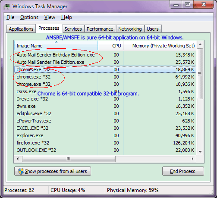Click the shield icon on Show processes button
The width and height of the screenshot is (217, 198).
point(21,171)
